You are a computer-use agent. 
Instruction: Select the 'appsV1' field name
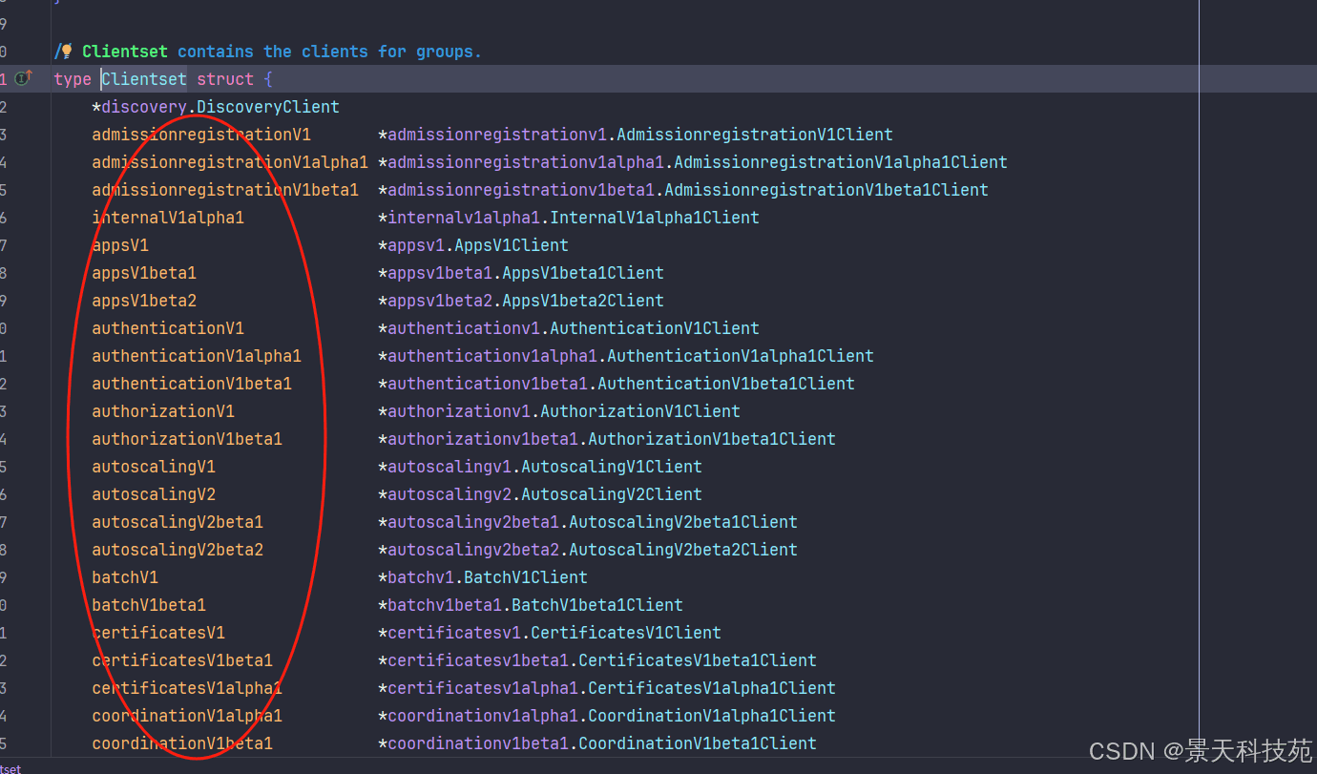click(120, 245)
